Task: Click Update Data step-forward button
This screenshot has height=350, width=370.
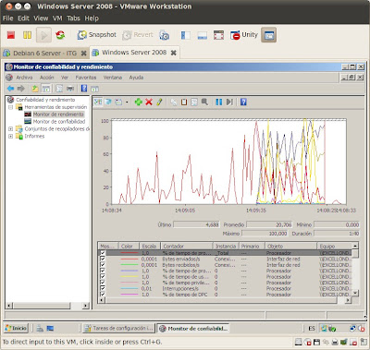Action: pyautogui.click(x=229, y=102)
